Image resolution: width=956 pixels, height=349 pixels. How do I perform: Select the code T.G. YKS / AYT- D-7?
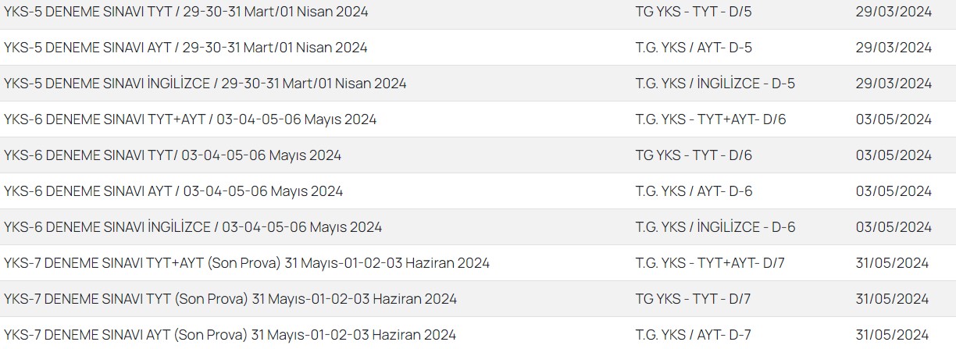[x=693, y=335]
